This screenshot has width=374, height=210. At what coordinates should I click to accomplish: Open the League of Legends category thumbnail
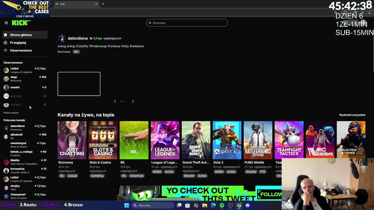(165, 140)
